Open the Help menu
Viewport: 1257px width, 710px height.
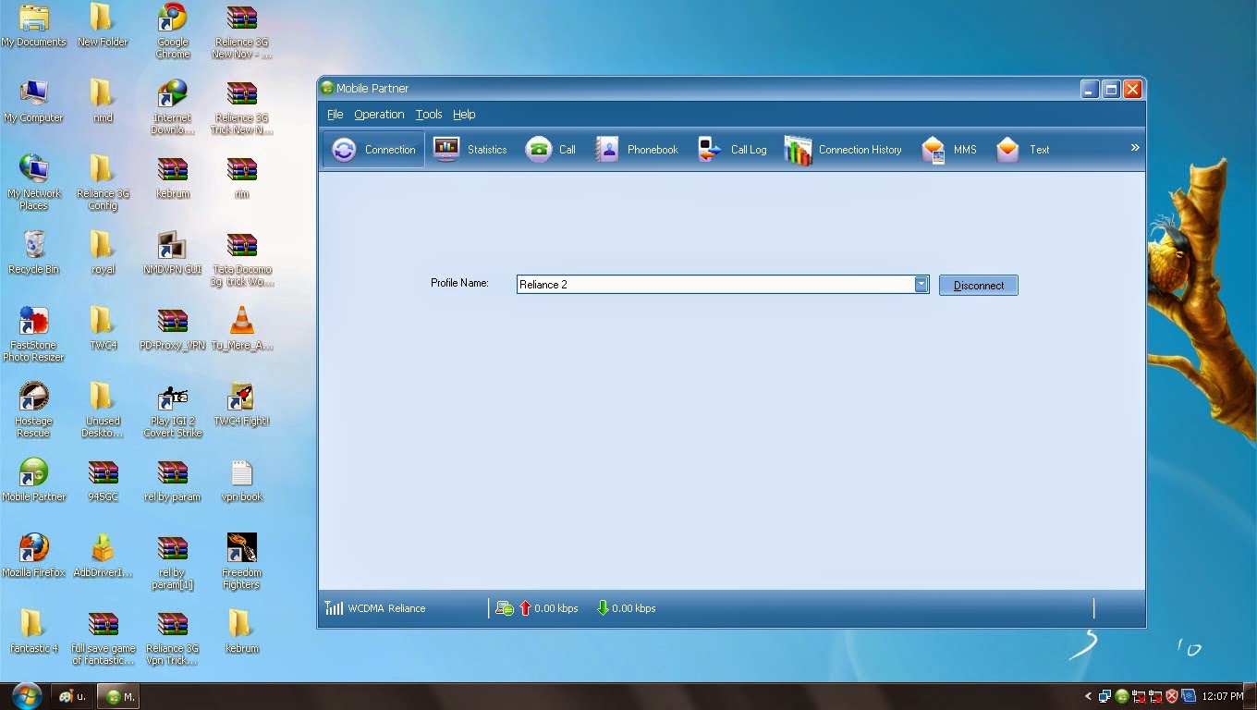click(x=464, y=115)
